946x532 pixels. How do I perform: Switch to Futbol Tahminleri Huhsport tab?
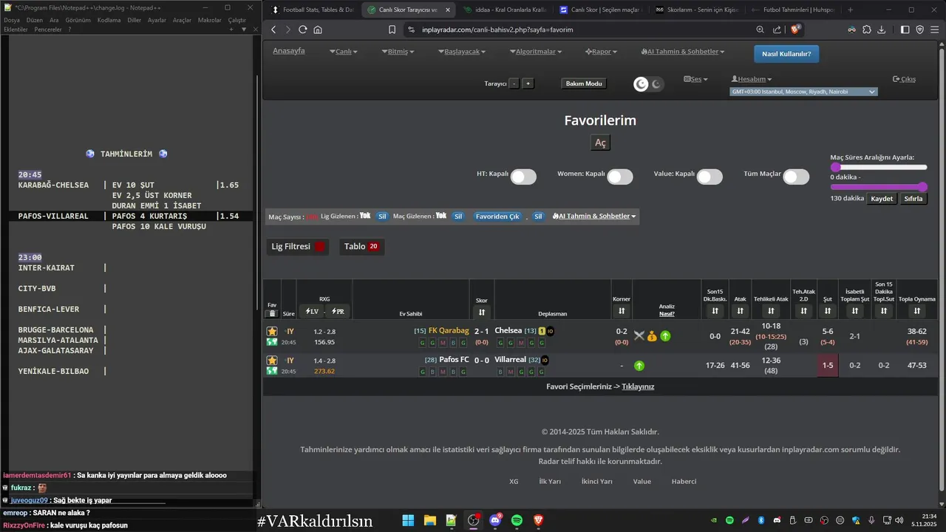pos(792,10)
